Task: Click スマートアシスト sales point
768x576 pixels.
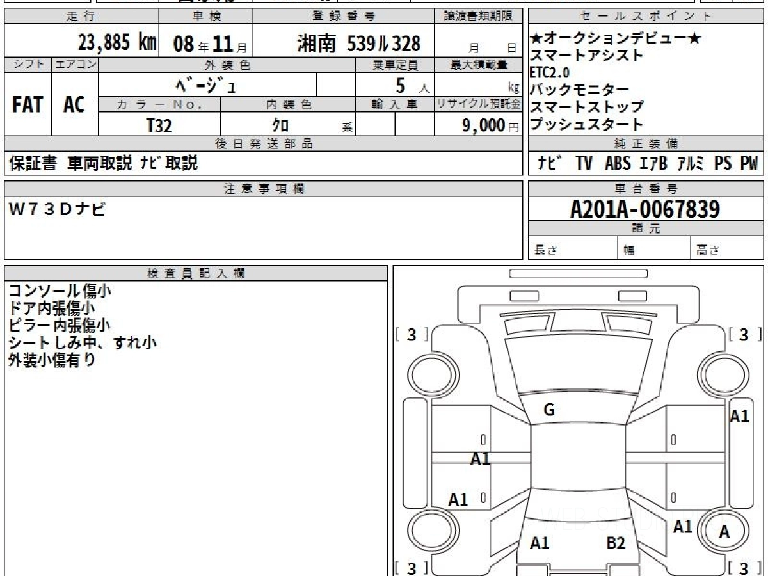Action: click(x=586, y=56)
